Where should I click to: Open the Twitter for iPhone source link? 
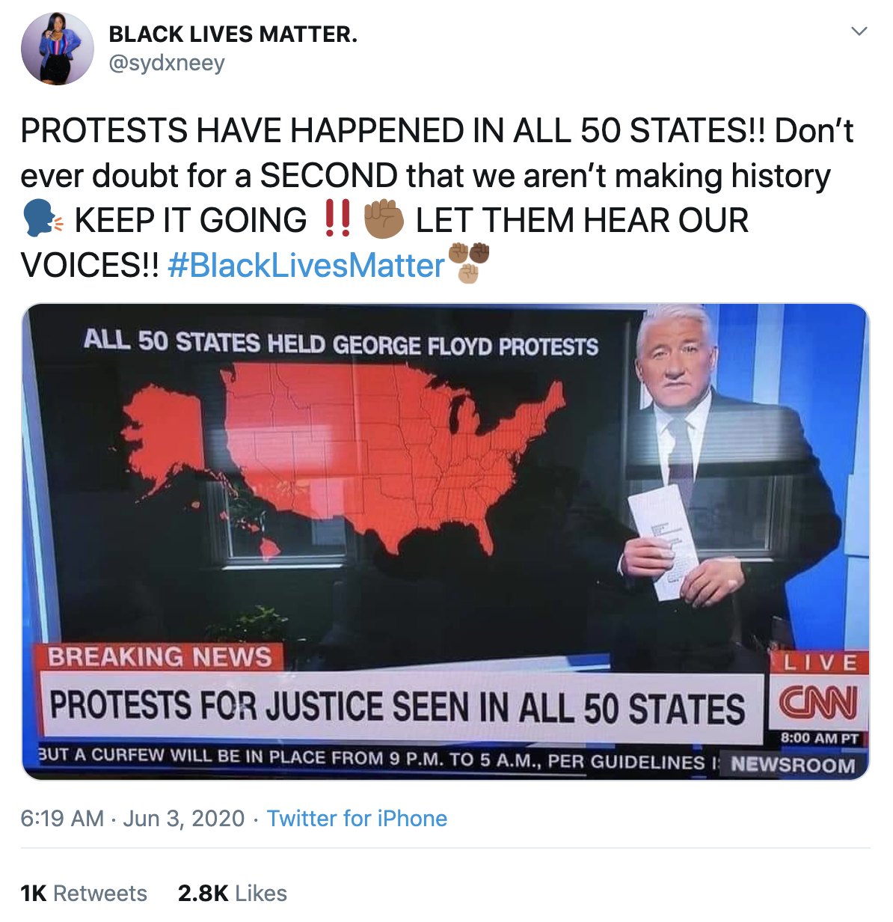[x=357, y=819]
